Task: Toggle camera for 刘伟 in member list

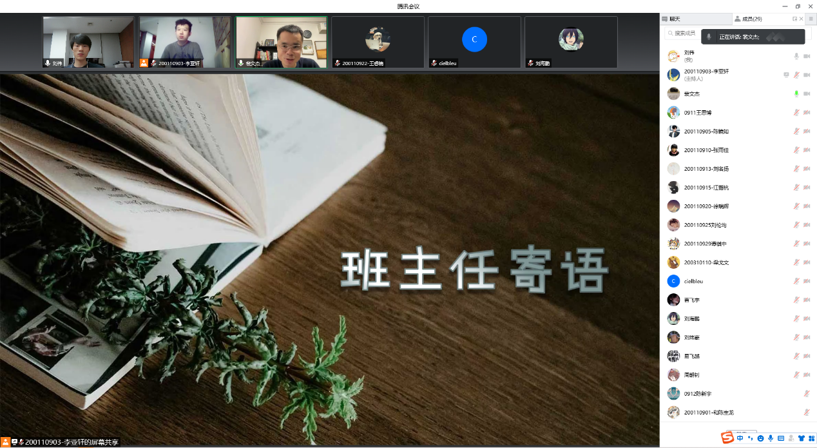Action: (x=806, y=57)
